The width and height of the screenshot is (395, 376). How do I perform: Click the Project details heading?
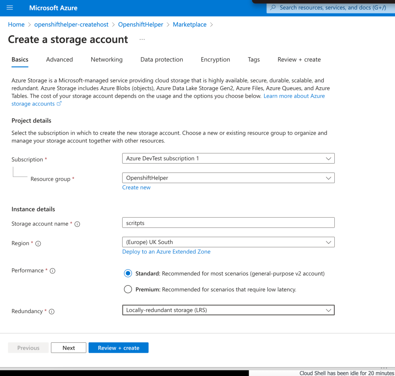32,120
